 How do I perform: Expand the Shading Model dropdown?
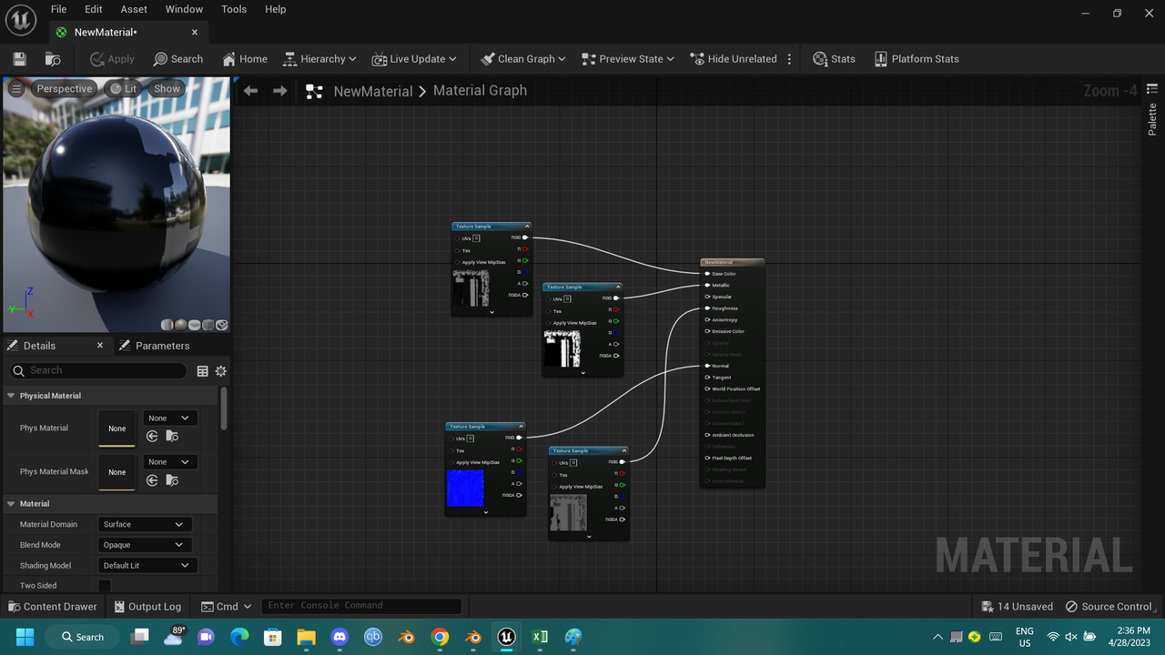click(x=147, y=566)
